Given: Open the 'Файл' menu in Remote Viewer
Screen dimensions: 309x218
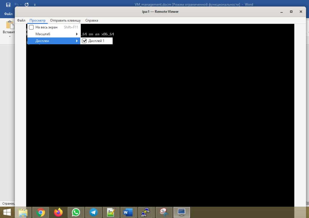Looking at the screenshot, I should tap(21, 20).
